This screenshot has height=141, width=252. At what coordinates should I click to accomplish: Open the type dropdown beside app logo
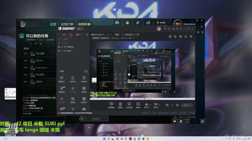click(80, 29)
